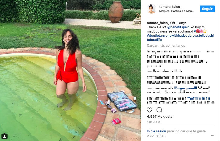The image size is (220, 141).
Task: Click the large clay urn in the photo
Action: tap(116, 12)
